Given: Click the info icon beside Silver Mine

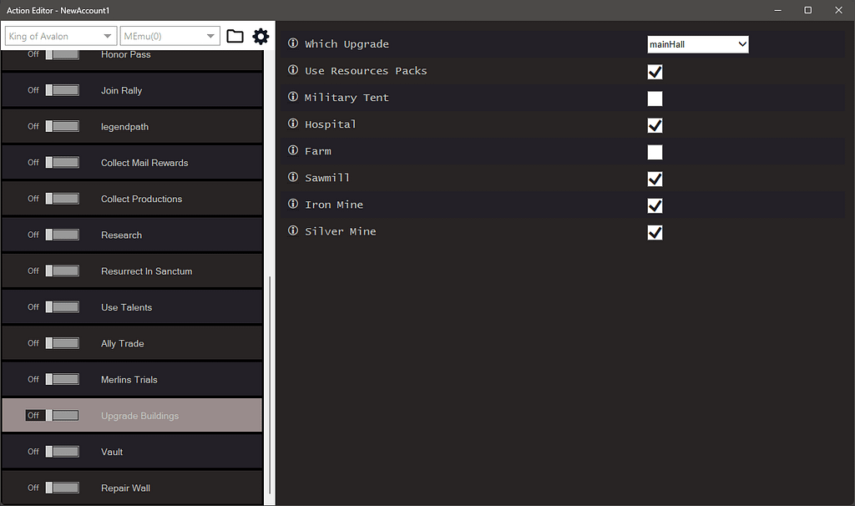Looking at the screenshot, I should click(x=291, y=230).
